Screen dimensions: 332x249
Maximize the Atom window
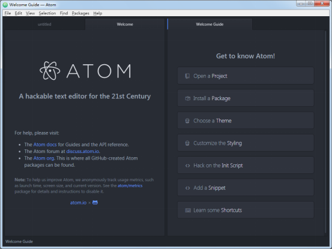(310, 4)
